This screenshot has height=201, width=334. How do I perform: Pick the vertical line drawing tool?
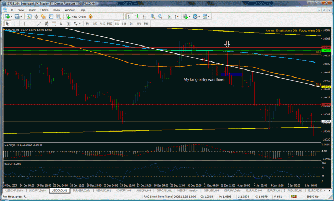[24, 24]
